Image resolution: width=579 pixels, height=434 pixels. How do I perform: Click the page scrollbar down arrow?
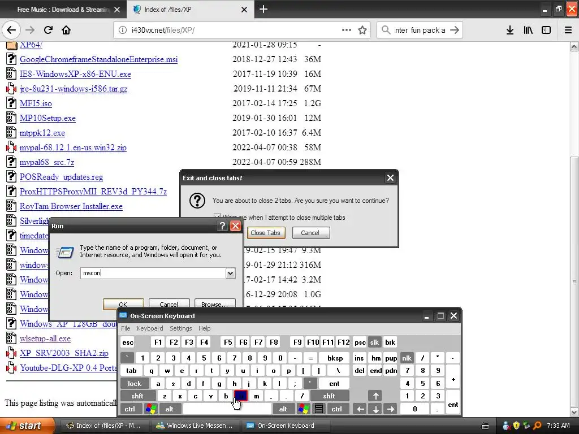(x=574, y=411)
